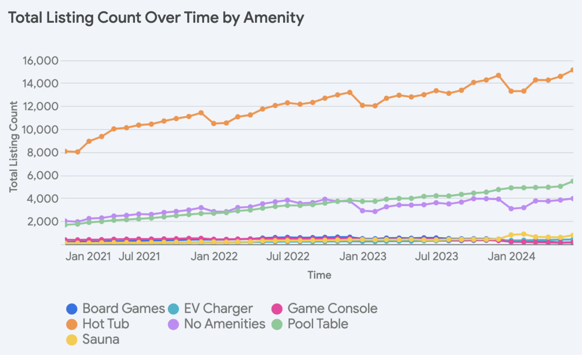Click the green Pool Table legend dot

(277, 324)
